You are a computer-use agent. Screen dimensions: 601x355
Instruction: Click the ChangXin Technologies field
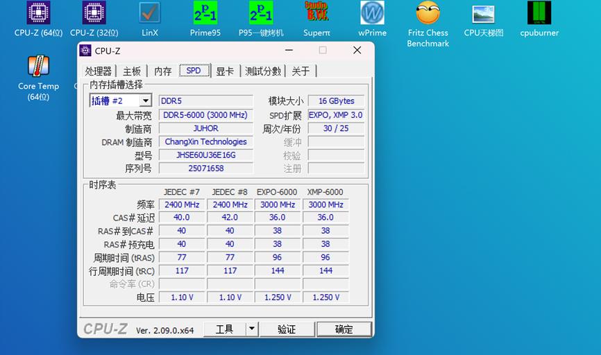pos(206,141)
